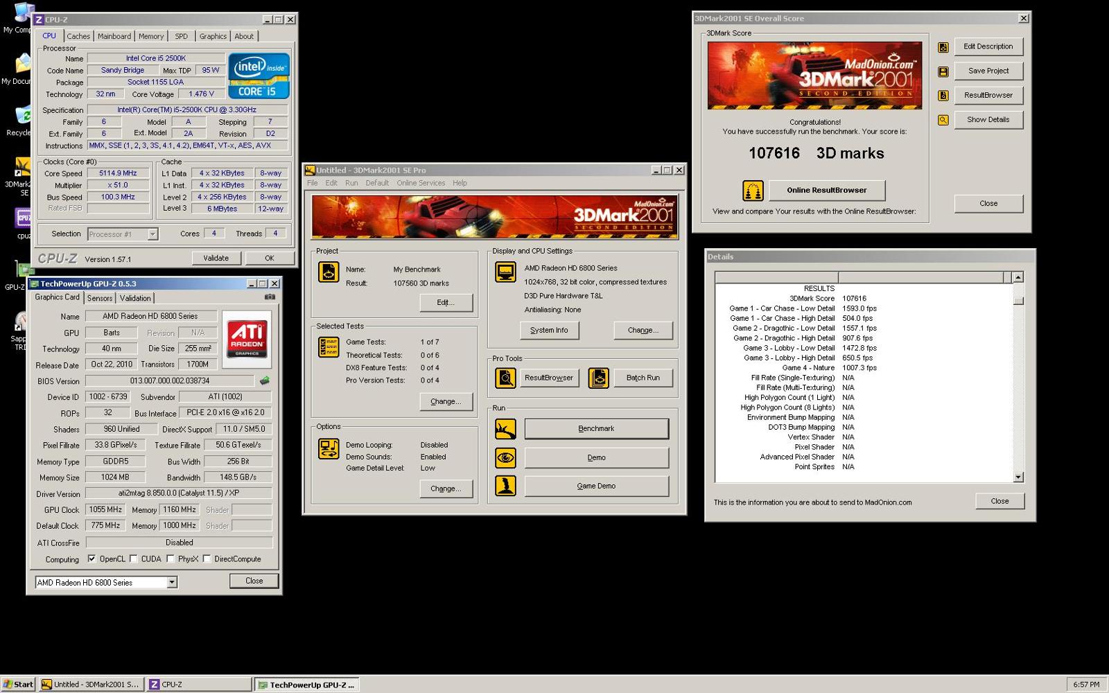Click the Online ResultBrowser button
Screen dimensions: 1109x693
click(827, 190)
